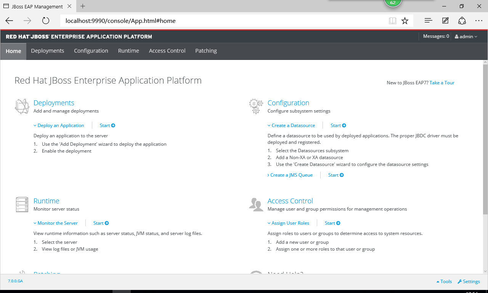
Task: Click the browser Share icon
Action: click(462, 21)
